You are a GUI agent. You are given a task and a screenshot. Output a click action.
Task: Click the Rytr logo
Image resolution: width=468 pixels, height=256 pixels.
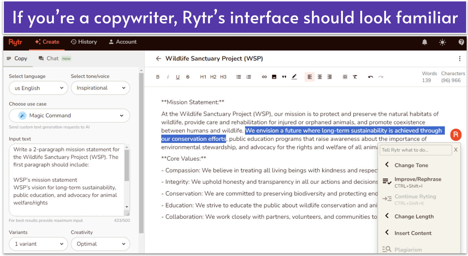(15, 42)
